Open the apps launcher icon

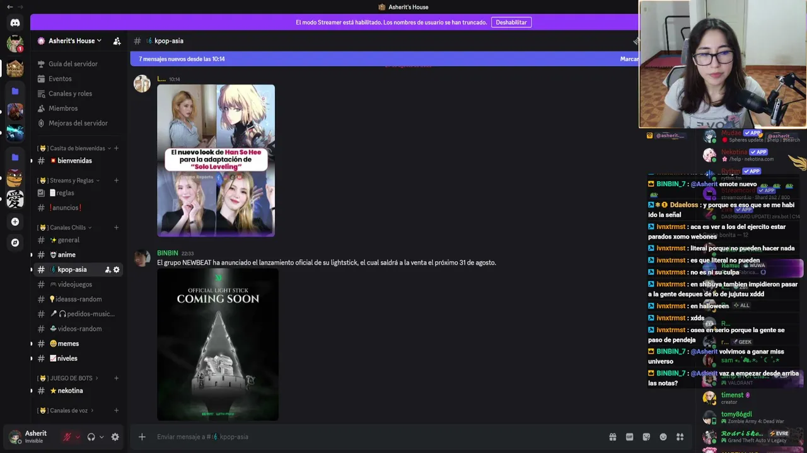click(680, 437)
